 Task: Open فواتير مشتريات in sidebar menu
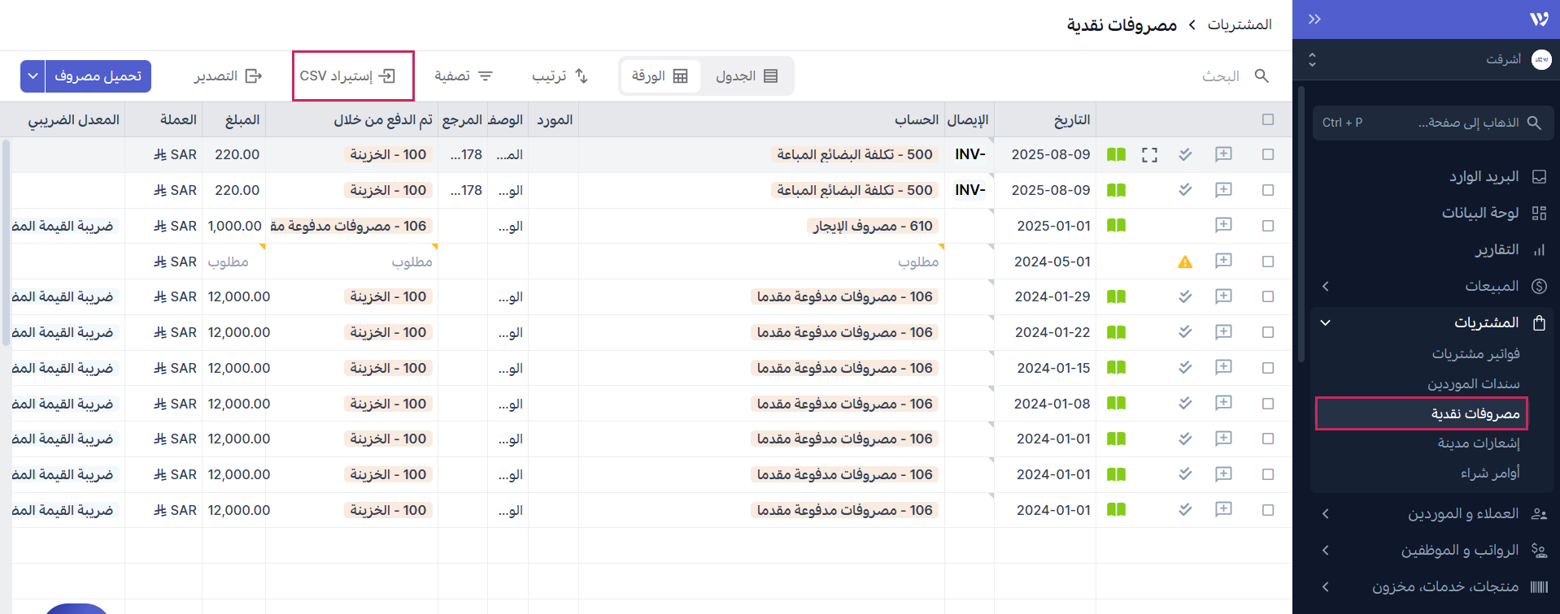(x=1475, y=354)
